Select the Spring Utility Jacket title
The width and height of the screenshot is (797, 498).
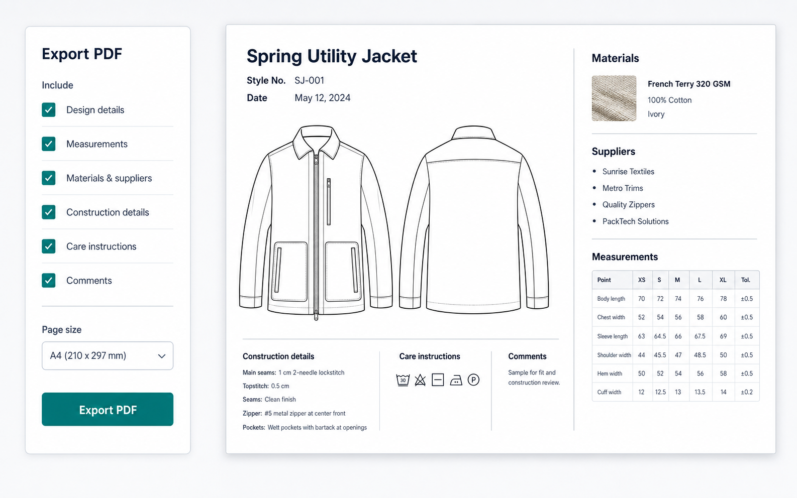(x=332, y=56)
